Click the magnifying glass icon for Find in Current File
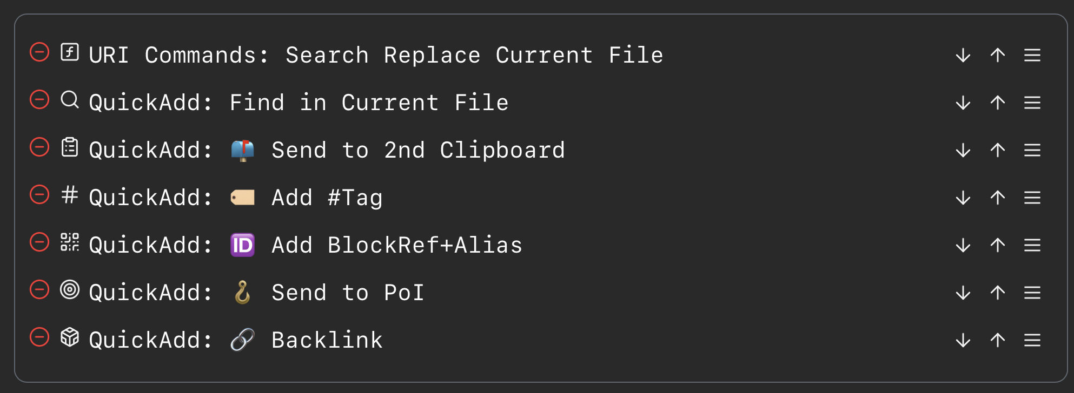Screen dimensions: 1074x393 click(x=69, y=101)
